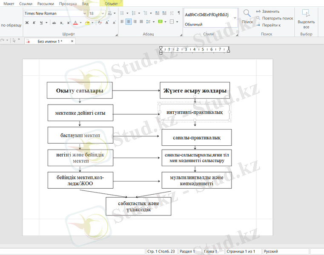
Task: Open Поиск search tool
Action: point(247,17)
